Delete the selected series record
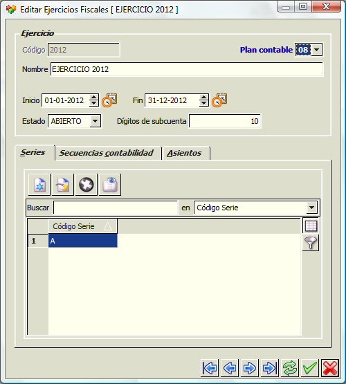This screenshot has height=384, width=346. point(86,185)
